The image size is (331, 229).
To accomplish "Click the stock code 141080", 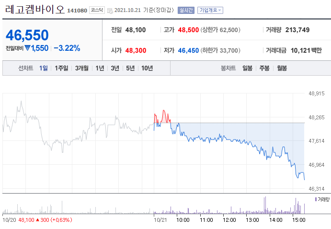I will [77, 11].
